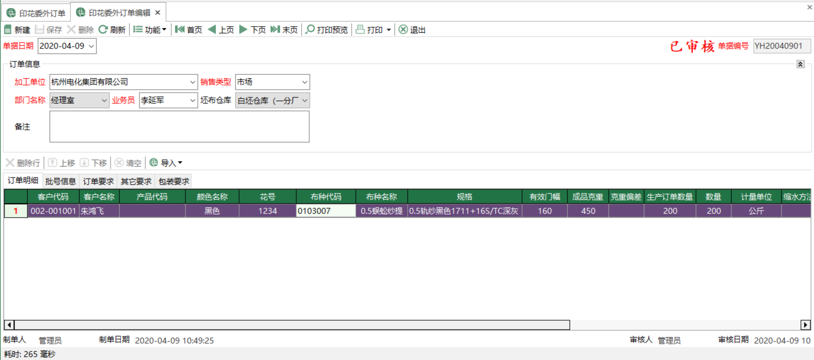Go to first record with 首页
This screenshot has height=360, width=814.
(x=189, y=29)
